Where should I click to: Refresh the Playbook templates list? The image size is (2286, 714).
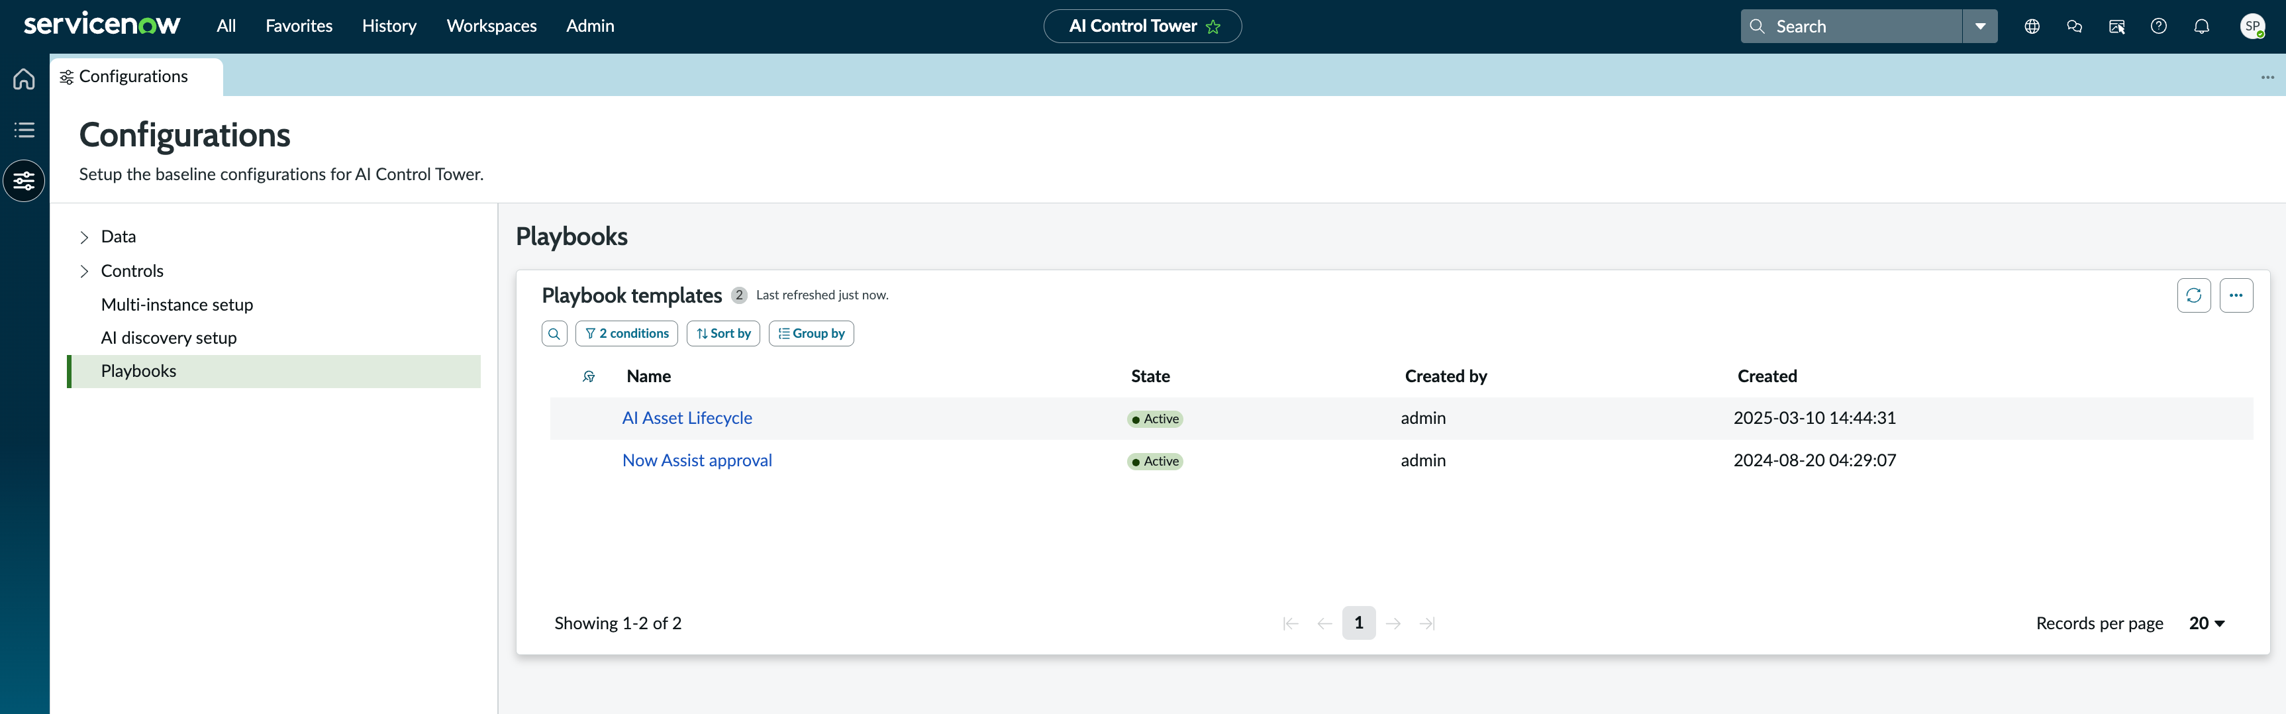(x=2194, y=295)
